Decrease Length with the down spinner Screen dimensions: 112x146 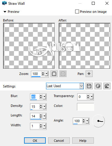pyautogui.click(x=41, y=117)
